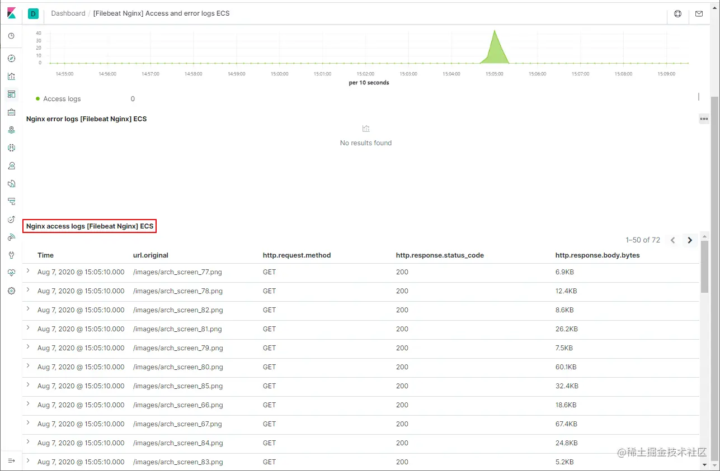Image resolution: width=720 pixels, height=471 pixels.
Task: Open Stack Monitoring heartbeat icon
Action: point(11,273)
